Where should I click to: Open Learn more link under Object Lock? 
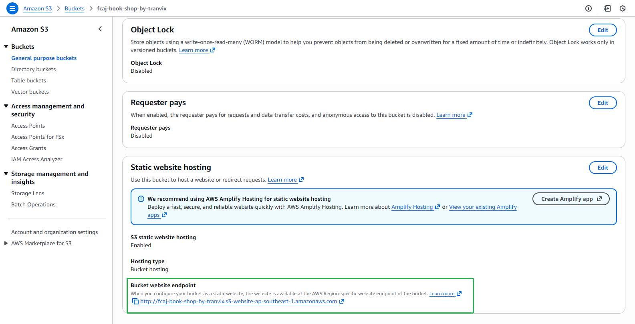[194, 50]
